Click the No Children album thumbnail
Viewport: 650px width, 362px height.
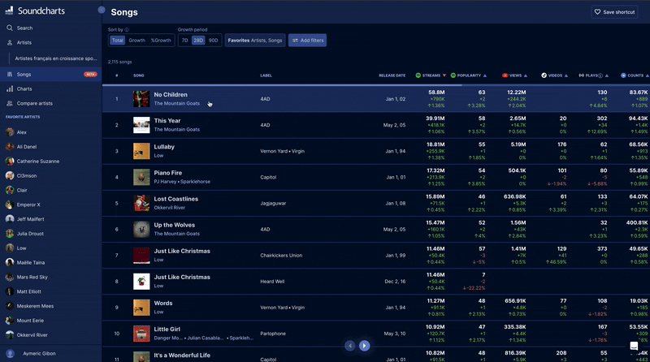(141, 99)
